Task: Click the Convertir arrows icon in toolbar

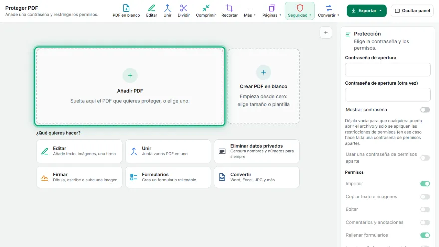Action: pos(328,8)
